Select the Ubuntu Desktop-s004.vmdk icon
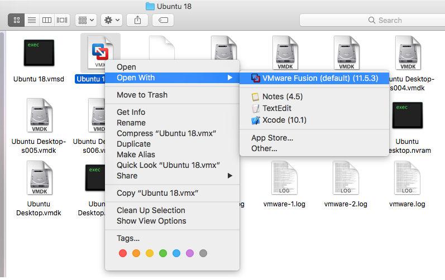The width and height of the screenshot is (445, 280). (408, 53)
